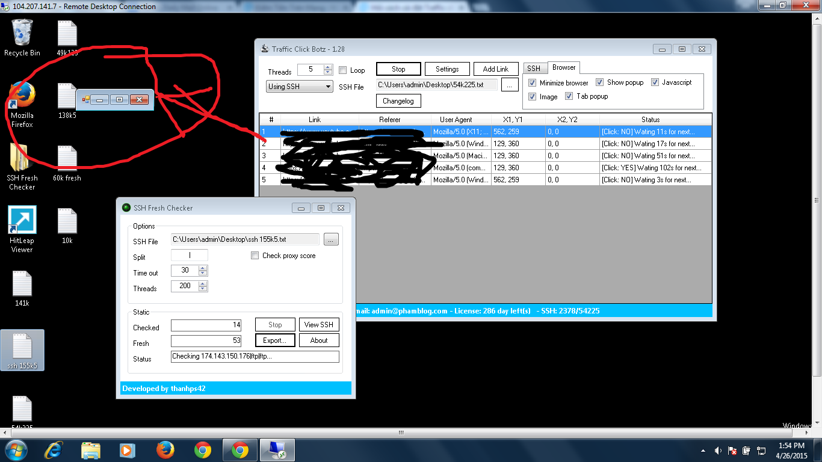Decrease the Time out value
Viewport: 822px width, 462px height.
coord(203,274)
